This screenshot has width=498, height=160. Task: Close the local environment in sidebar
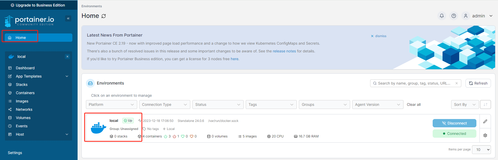[67, 57]
